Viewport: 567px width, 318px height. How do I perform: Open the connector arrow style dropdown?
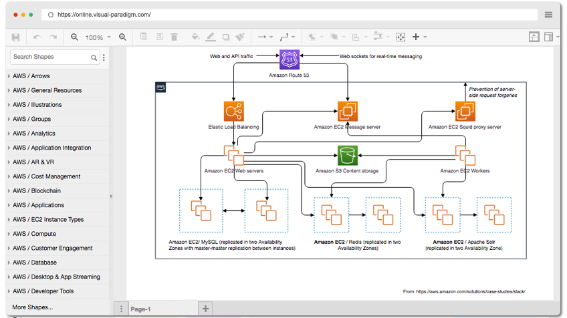coord(265,37)
